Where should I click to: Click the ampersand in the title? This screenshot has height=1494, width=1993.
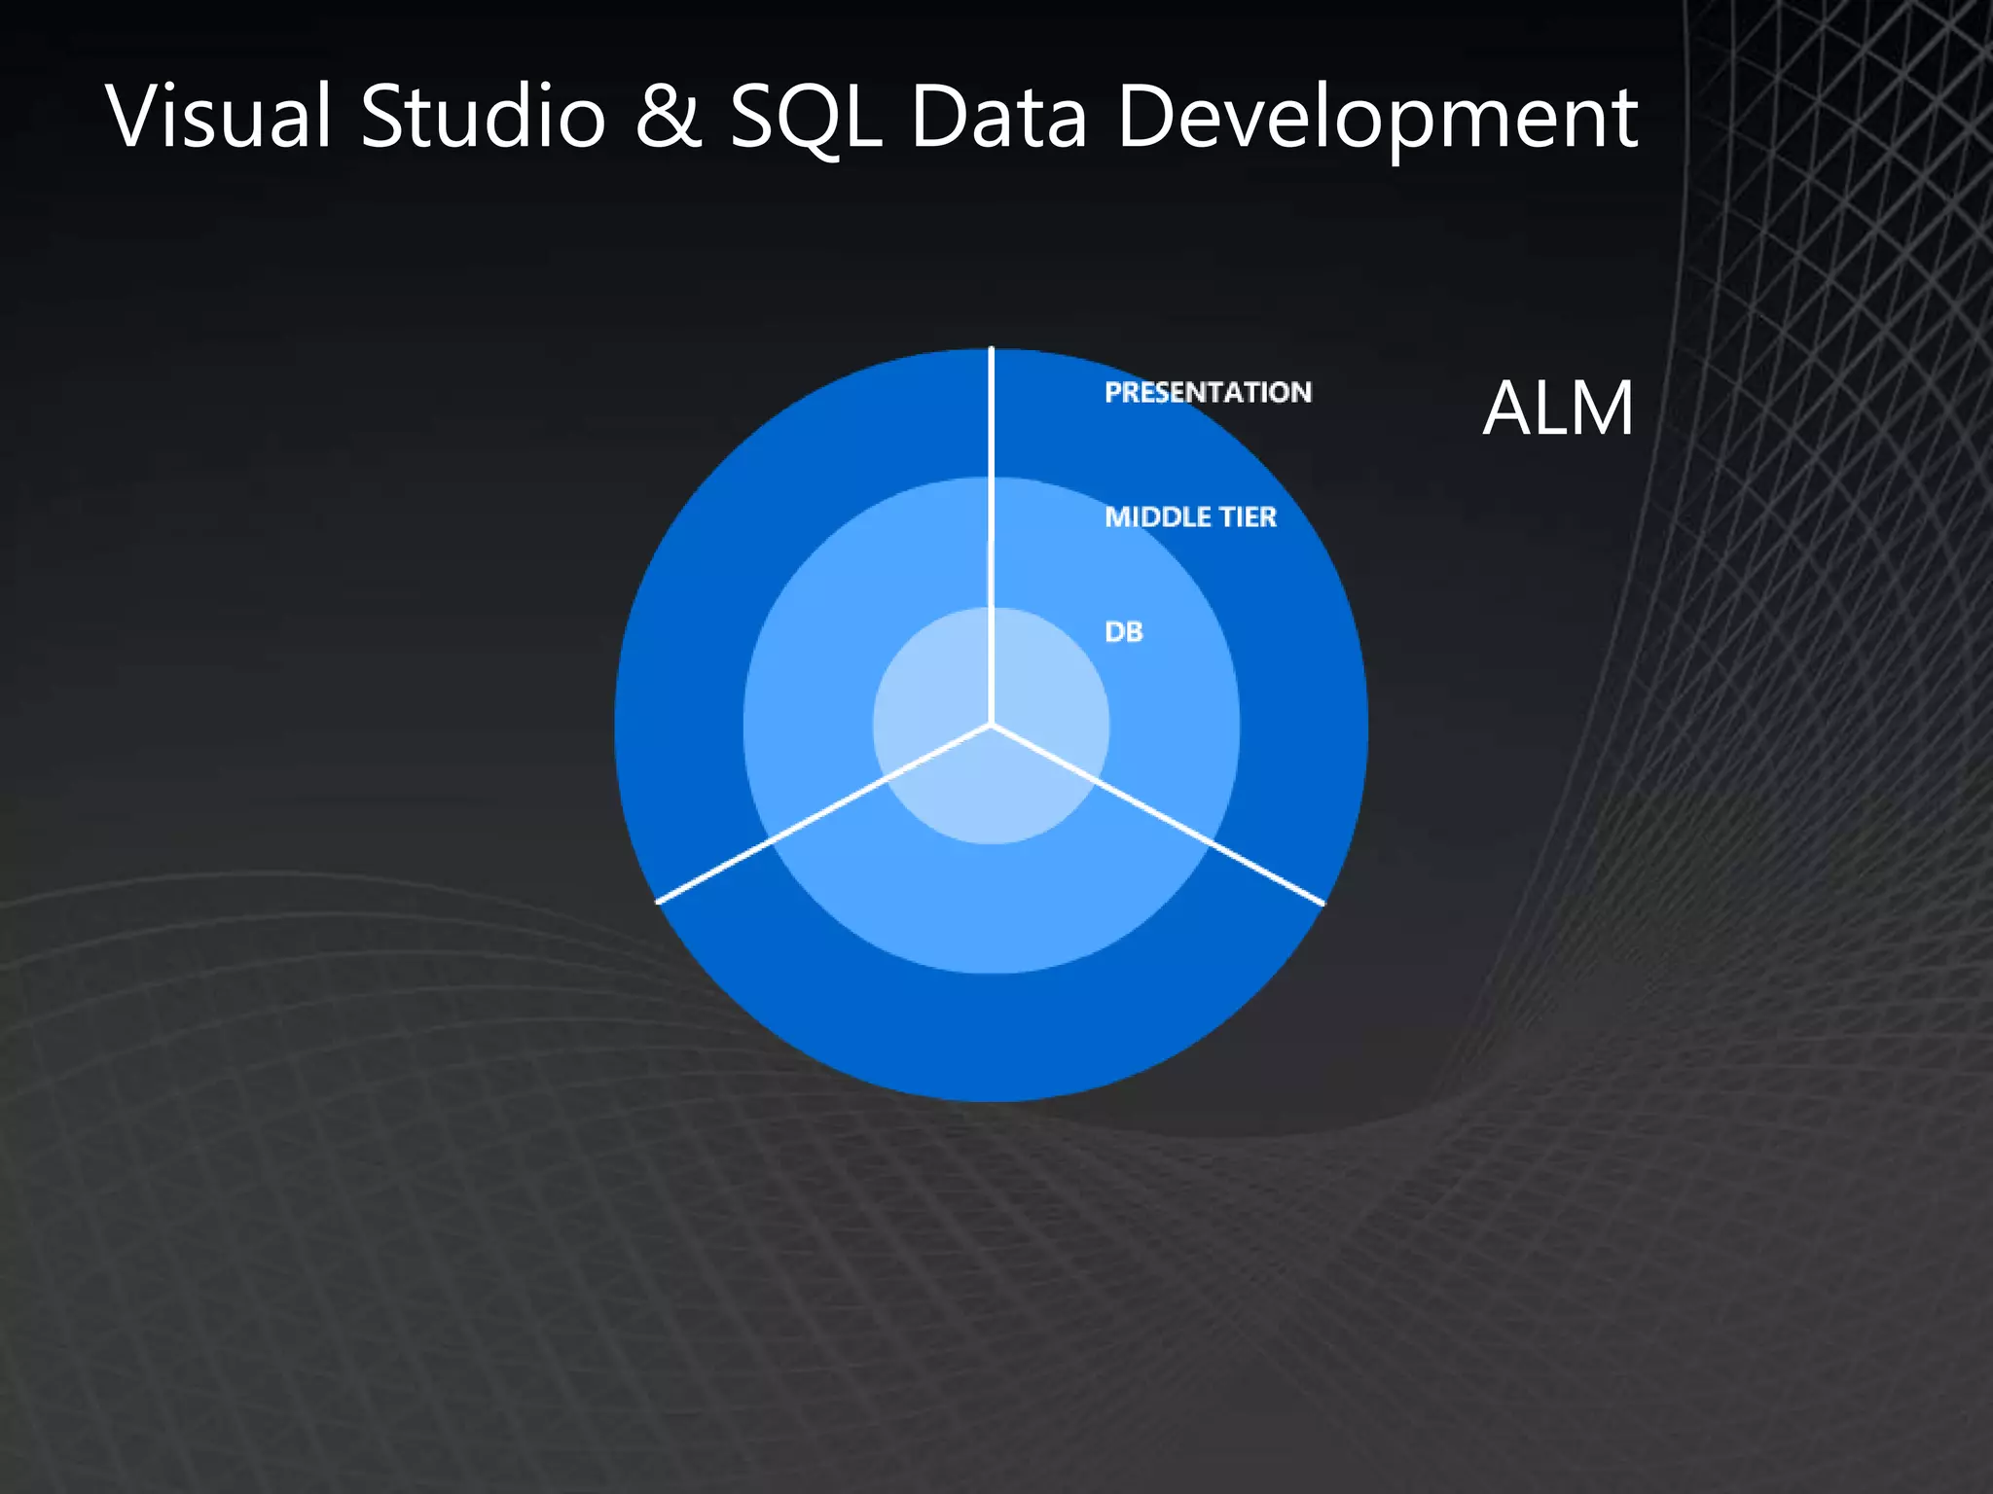[668, 117]
